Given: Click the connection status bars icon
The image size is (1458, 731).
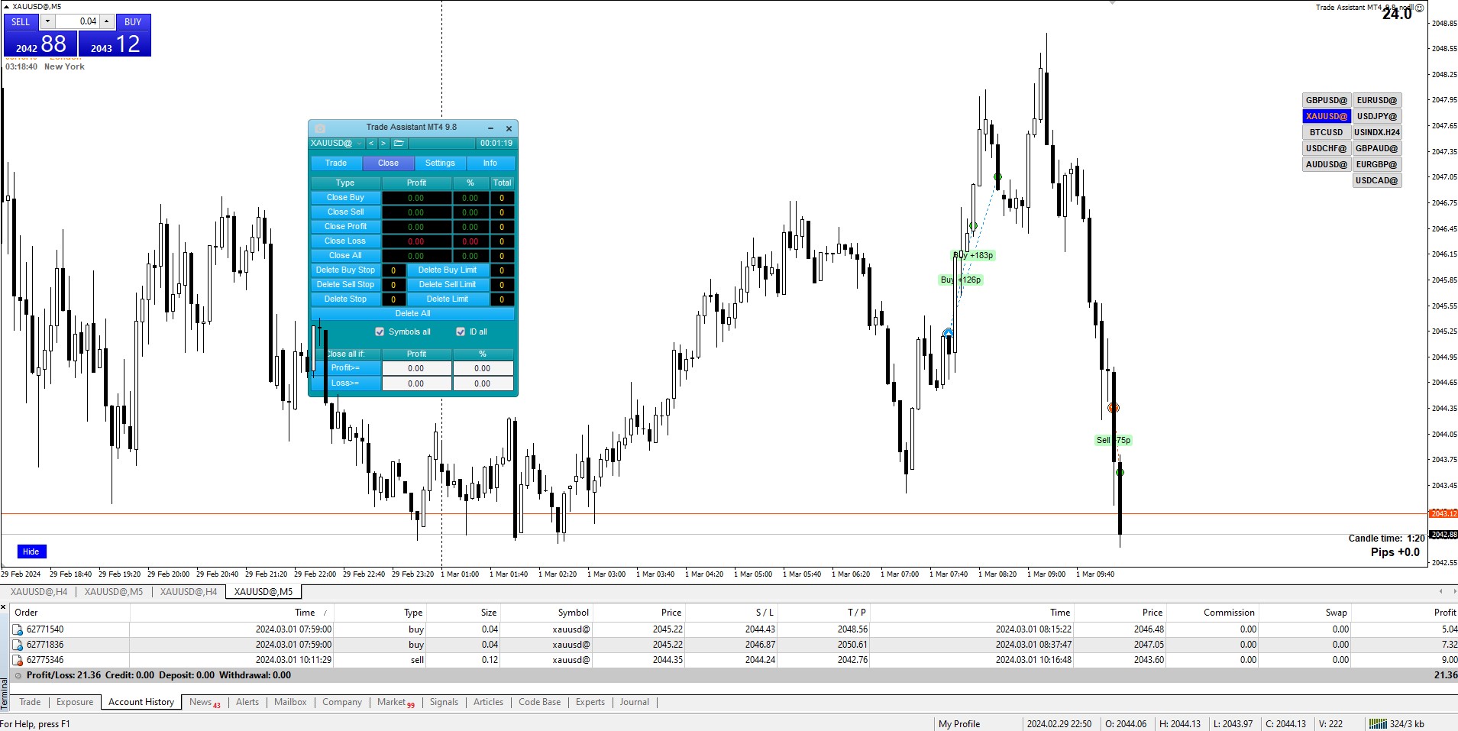Looking at the screenshot, I should pos(1378,723).
